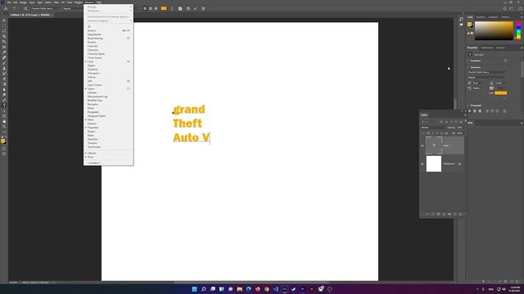Select the Gradient tool
The image size is (524, 294).
(x=4, y=84)
